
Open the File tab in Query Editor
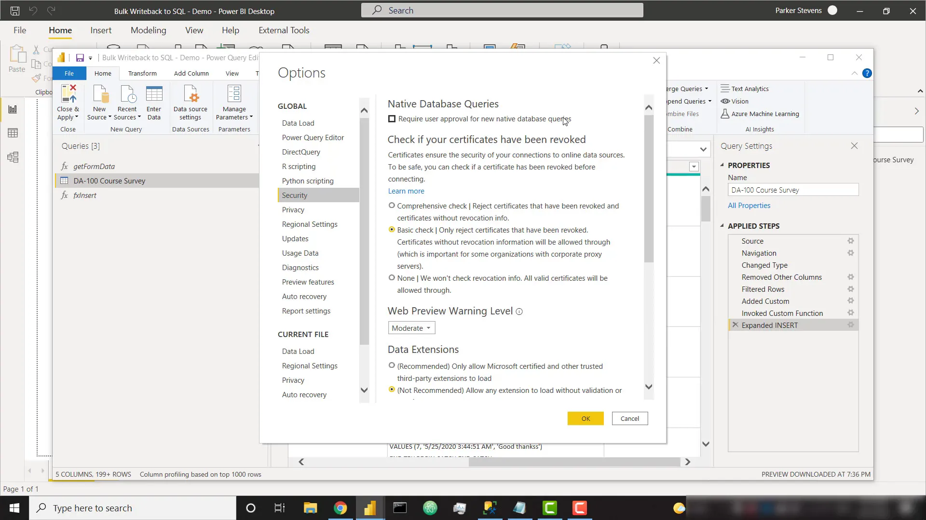pos(69,73)
